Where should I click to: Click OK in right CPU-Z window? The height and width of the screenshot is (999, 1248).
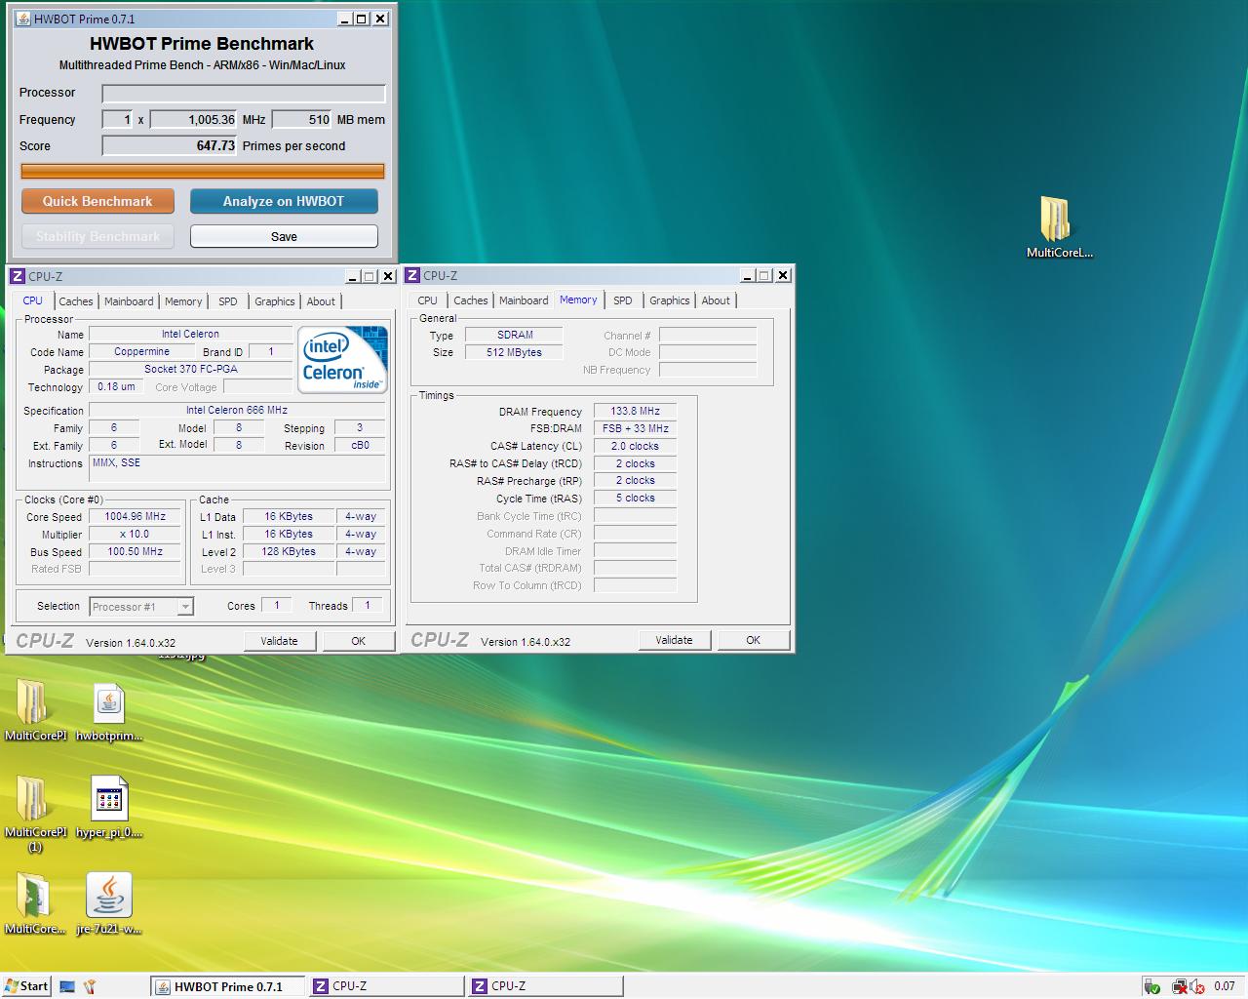[753, 640]
